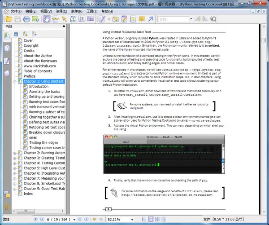This screenshot has height=225, width=269.
Task: Open the page number dropdown
Action: click(74, 220)
